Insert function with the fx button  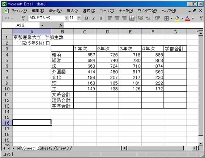(x=61, y=25)
